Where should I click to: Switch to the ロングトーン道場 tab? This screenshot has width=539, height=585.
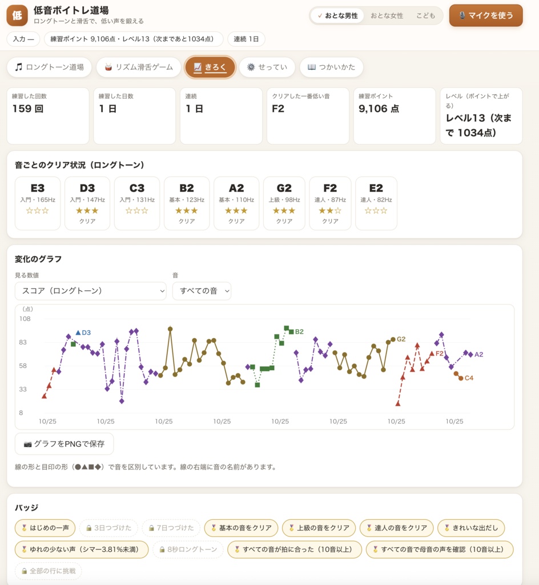pos(49,67)
